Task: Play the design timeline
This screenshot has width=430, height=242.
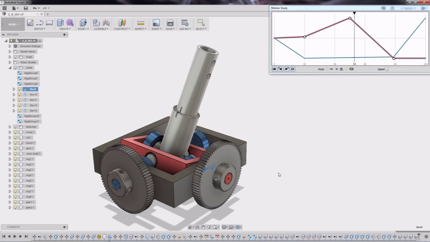Action: [15, 237]
